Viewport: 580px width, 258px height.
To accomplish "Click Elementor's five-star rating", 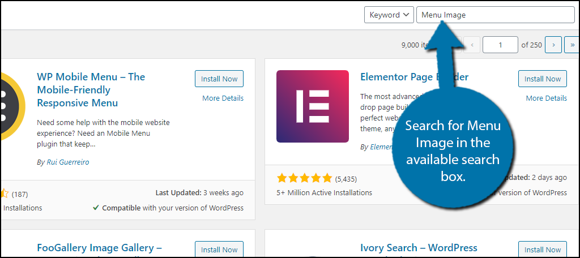I will 304,179.
